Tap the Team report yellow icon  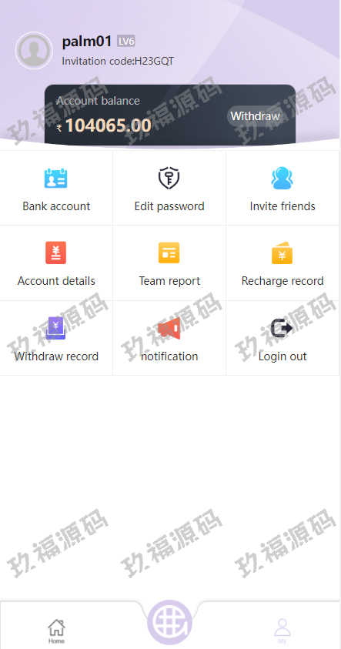point(169,253)
